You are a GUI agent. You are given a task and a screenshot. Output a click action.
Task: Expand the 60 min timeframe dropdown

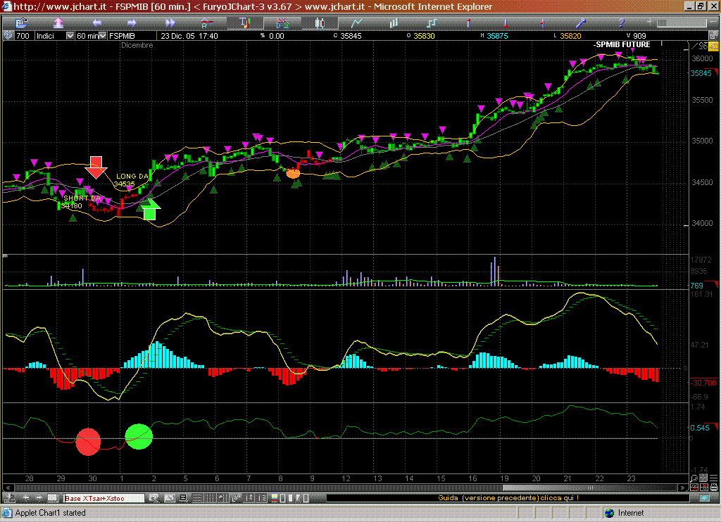pyautogui.click(x=91, y=35)
